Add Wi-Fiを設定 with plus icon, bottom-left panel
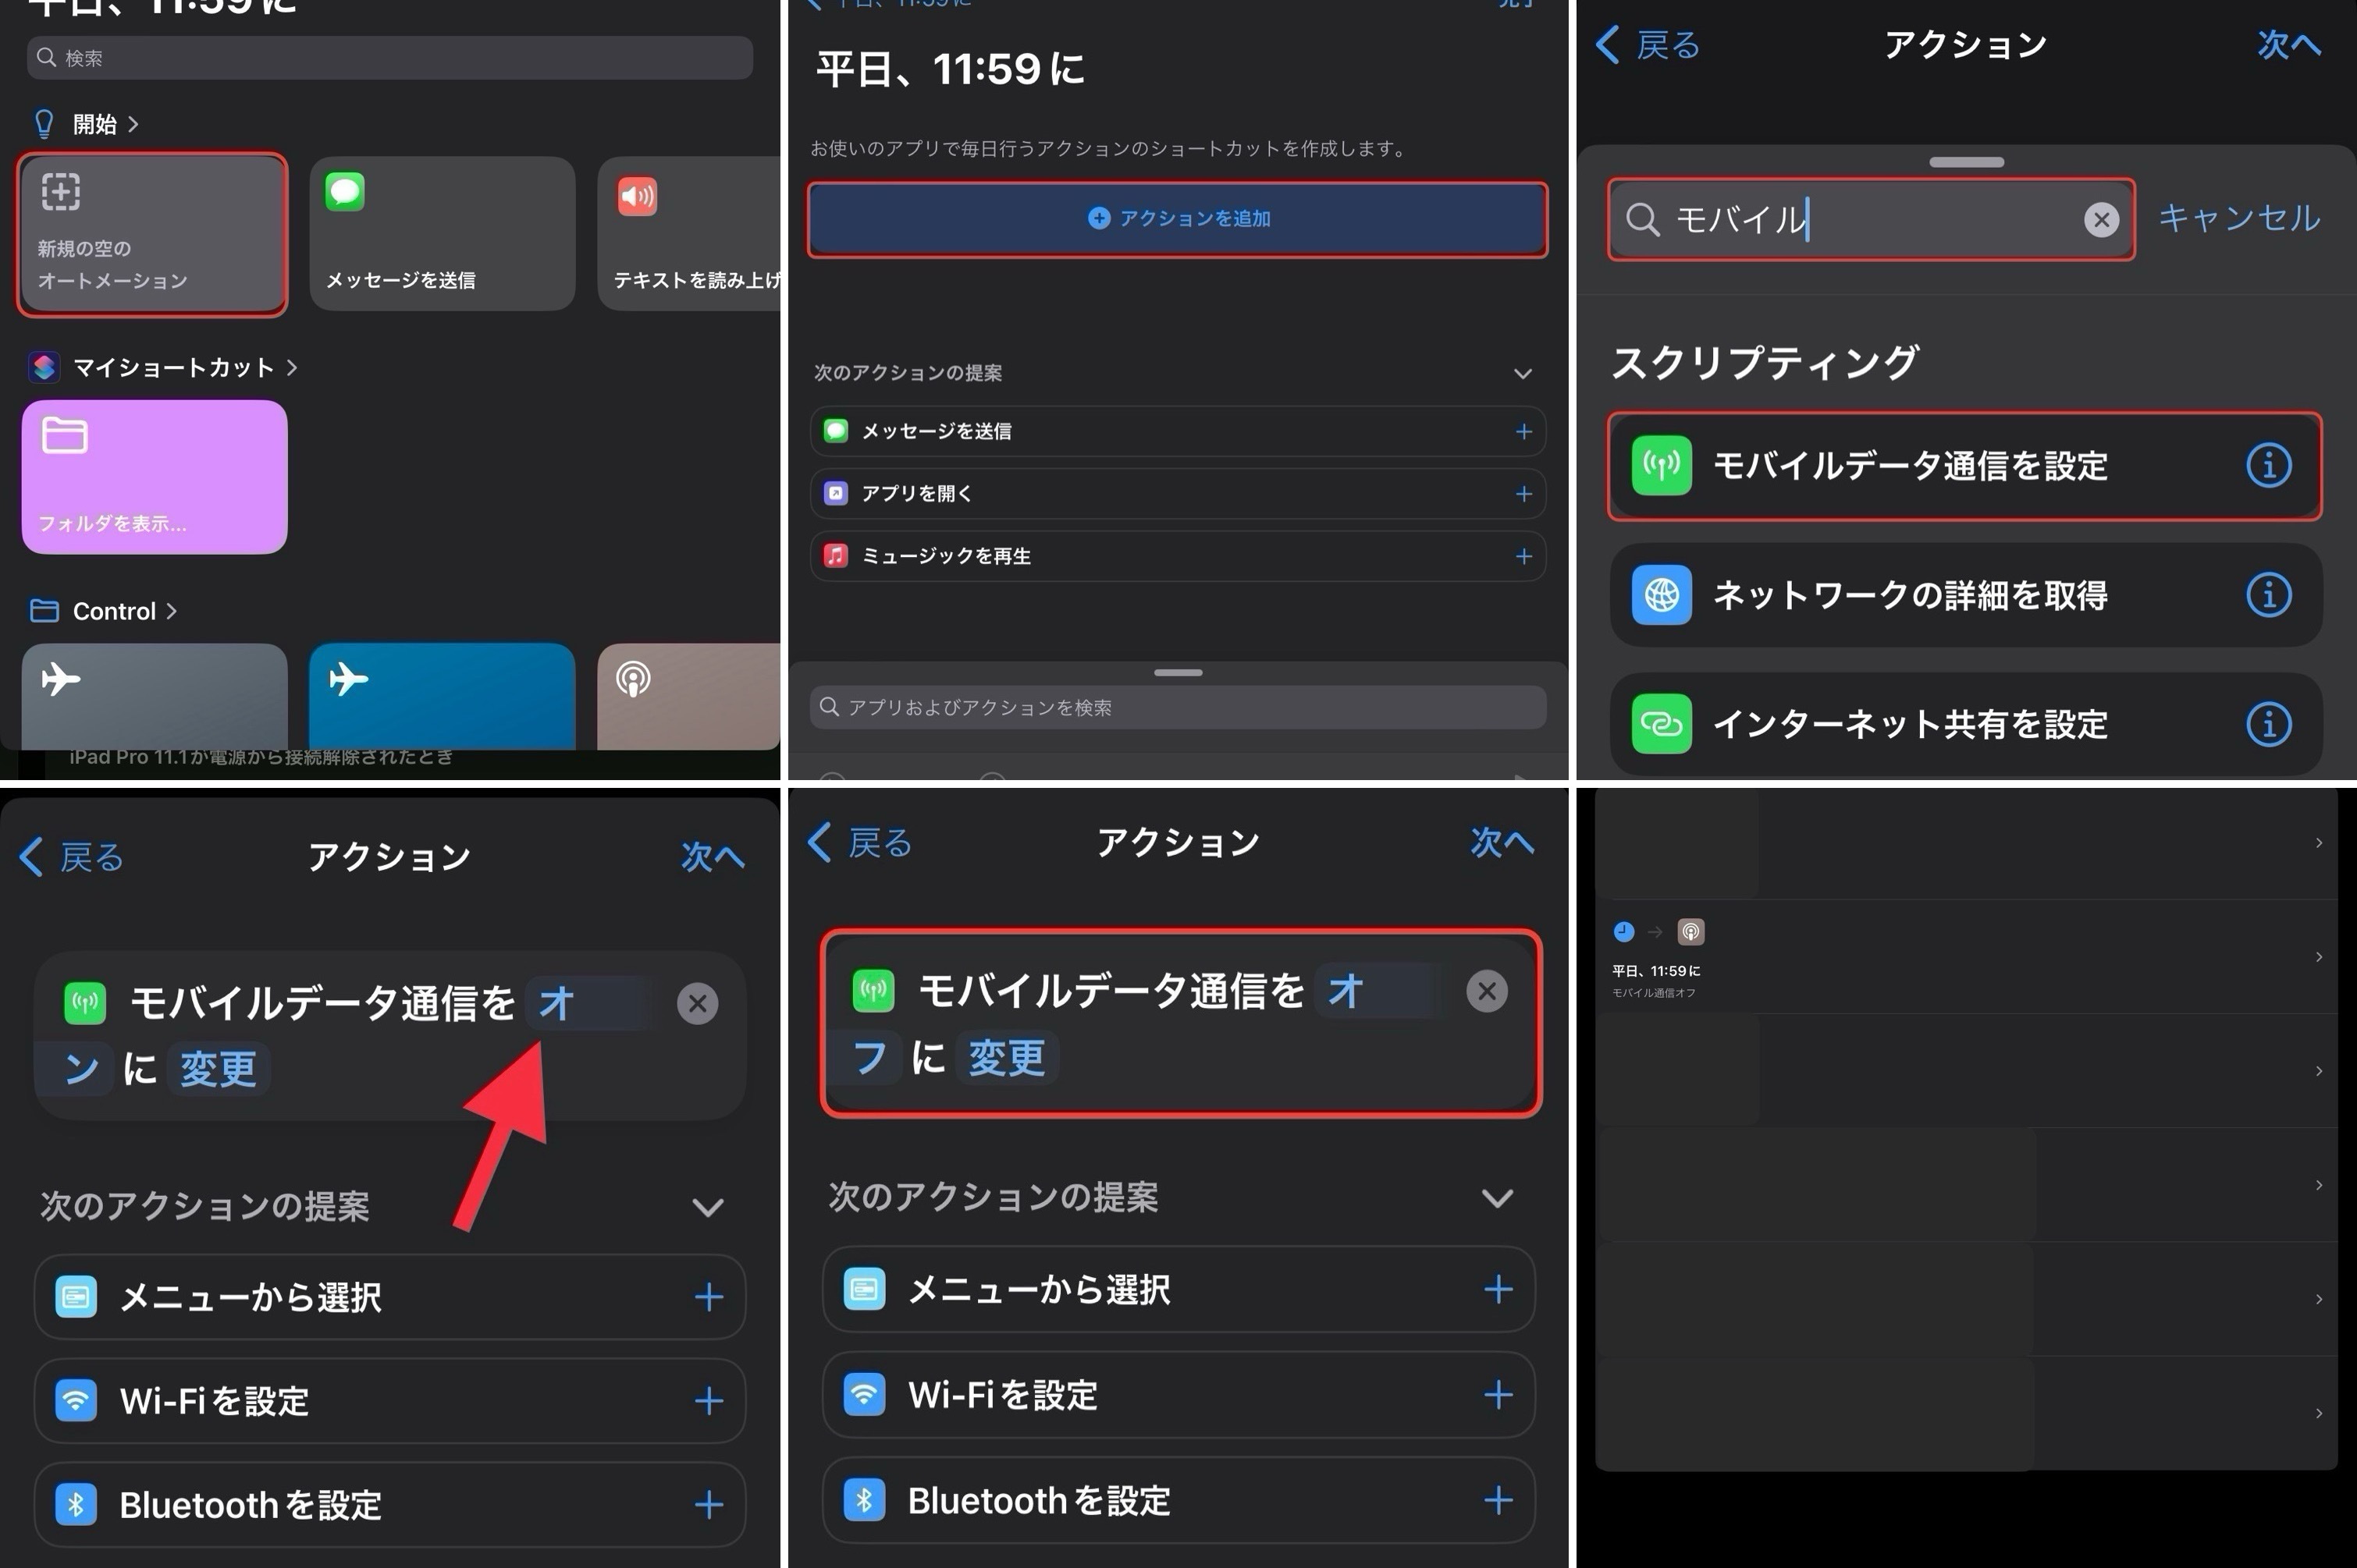Image resolution: width=2357 pixels, height=1568 pixels. click(709, 1401)
